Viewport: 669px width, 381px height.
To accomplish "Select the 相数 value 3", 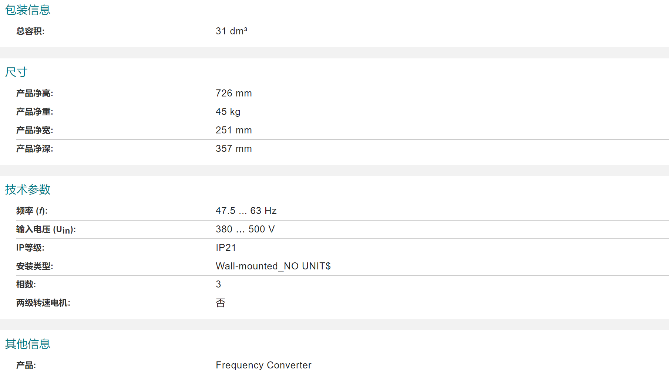I will tap(218, 284).
